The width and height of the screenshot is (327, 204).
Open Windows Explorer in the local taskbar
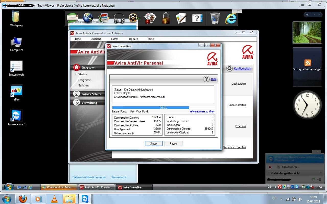(69, 199)
